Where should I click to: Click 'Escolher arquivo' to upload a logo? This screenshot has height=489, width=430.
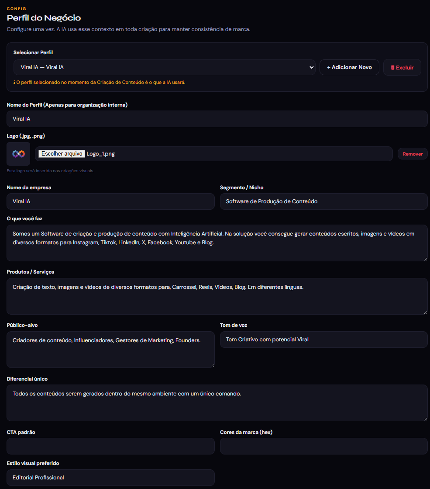coord(62,154)
